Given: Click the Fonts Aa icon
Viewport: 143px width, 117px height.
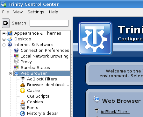Looking at the screenshot, I should (23, 108).
